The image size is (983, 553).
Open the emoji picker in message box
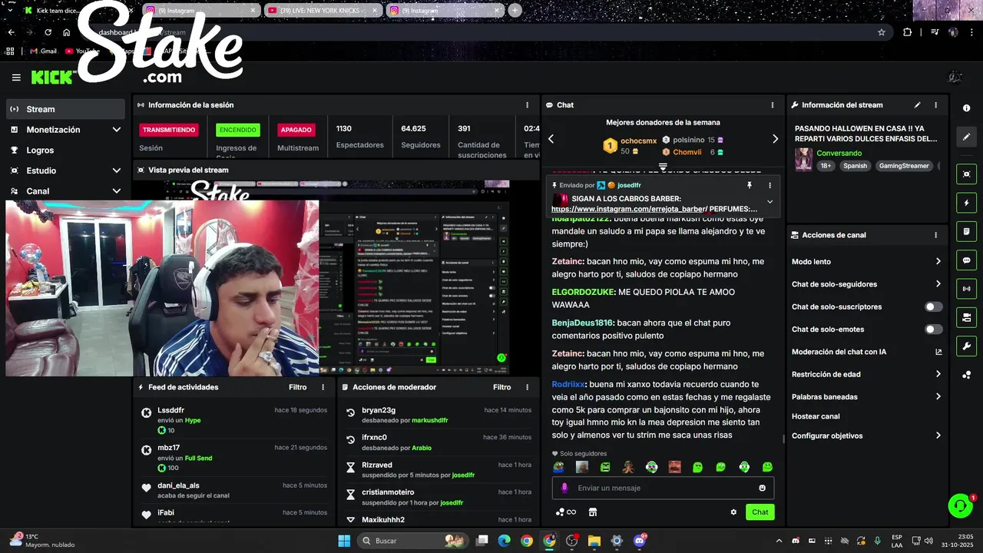pos(762,488)
